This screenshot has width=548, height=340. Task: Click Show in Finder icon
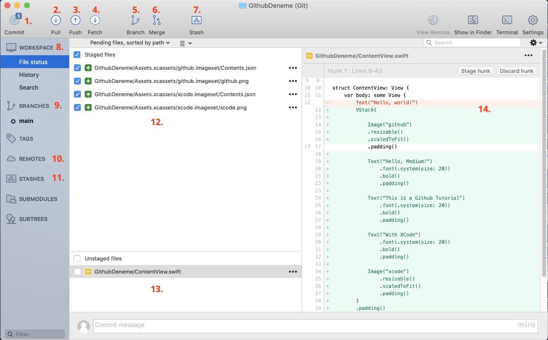point(473,20)
